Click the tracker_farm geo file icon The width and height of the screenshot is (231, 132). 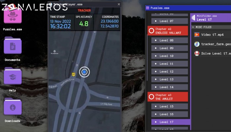(x=197, y=44)
